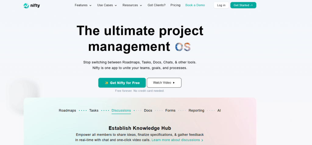This screenshot has width=312, height=145.
Task: Expand the Use Cases dropdown chevron
Action: 116,5
